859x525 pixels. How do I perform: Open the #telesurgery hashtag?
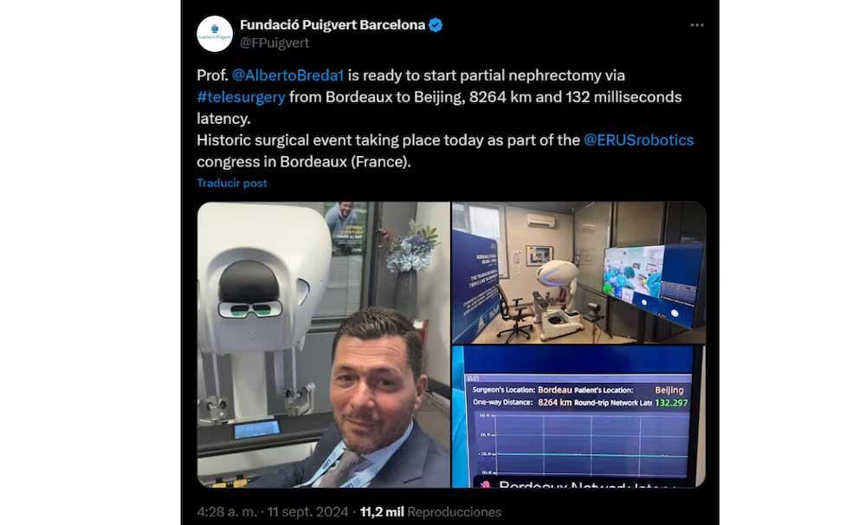tap(241, 97)
